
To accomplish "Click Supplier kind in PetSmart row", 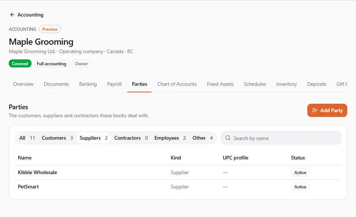I will click(x=180, y=187).
